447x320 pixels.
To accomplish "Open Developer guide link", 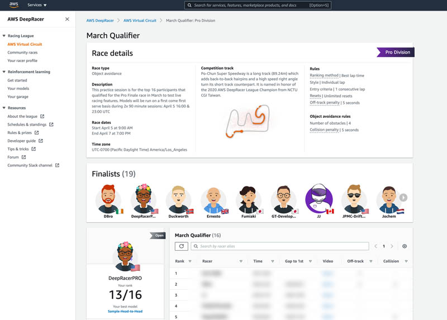I will tap(21, 141).
